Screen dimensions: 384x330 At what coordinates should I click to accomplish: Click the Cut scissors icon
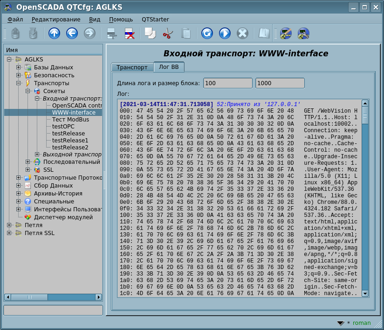tap(168, 33)
